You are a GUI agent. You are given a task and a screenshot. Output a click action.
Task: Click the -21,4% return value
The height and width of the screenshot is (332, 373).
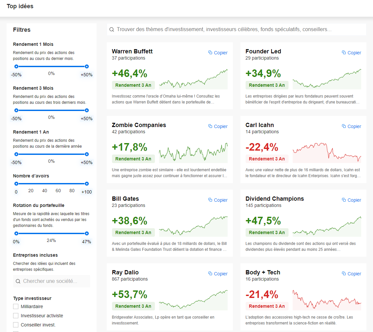click(262, 294)
